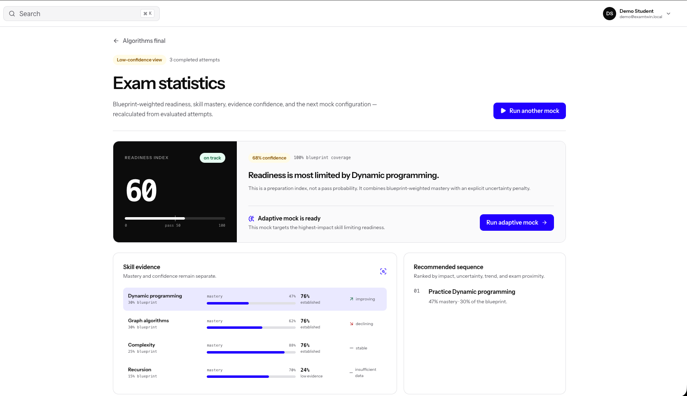The width and height of the screenshot is (687, 396).
Task: Click the 100% blueprint coverage label
Action: point(322,158)
